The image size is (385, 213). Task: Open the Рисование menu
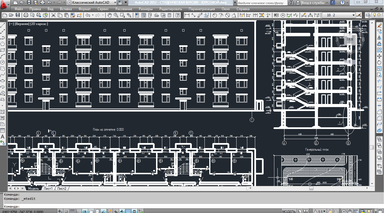coord(124,9)
